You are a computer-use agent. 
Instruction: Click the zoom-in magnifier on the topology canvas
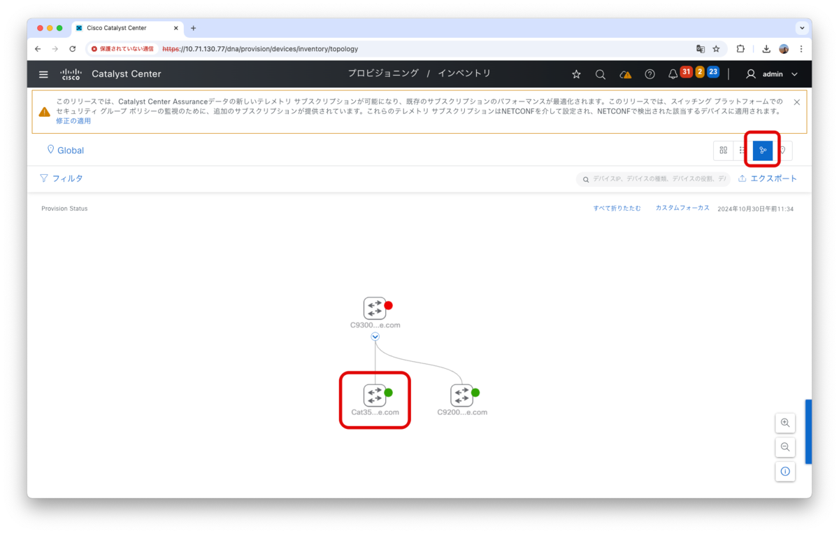[x=785, y=423]
